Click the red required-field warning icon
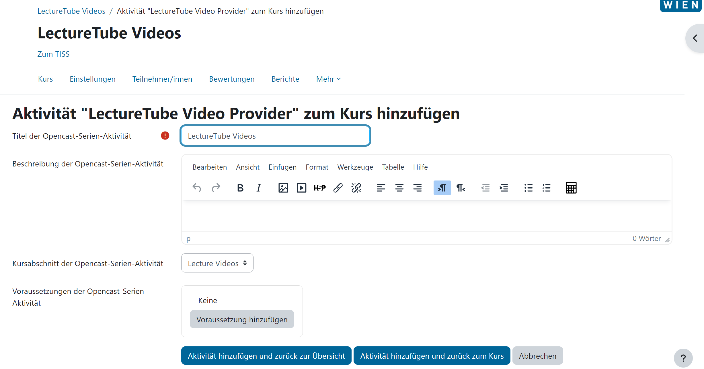Image resolution: width=704 pixels, height=369 pixels. pos(165,136)
